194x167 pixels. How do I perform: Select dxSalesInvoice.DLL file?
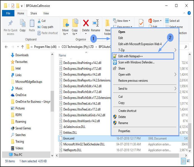tap(74, 127)
